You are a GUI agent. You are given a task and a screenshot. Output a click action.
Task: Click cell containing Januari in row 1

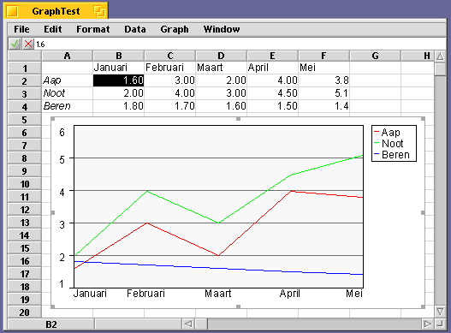pos(118,68)
